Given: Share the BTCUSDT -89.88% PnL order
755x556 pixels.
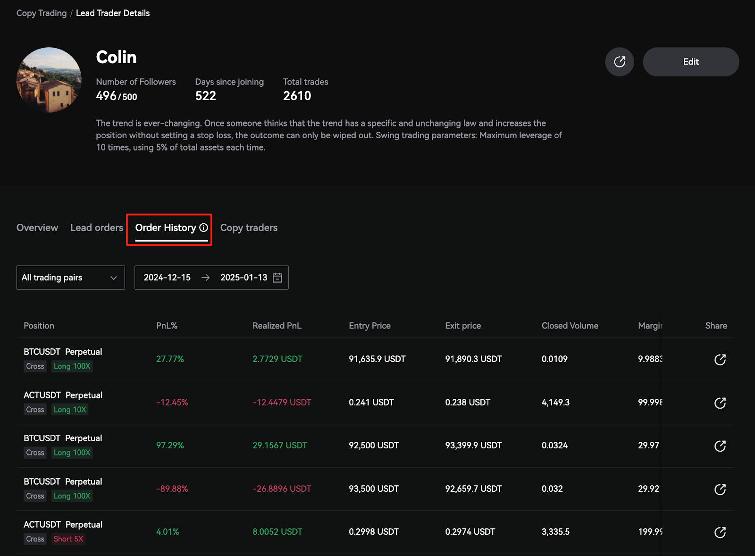Looking at the screenshot, I should coord(720,489).
